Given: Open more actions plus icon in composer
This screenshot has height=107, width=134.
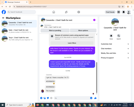Looking at the screenshot, I should pyautogui.click(x=41, y=98).
